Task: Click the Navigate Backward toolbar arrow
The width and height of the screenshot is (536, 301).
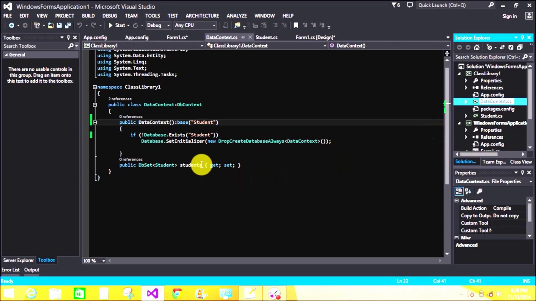Action: click(x=12, y=26)
